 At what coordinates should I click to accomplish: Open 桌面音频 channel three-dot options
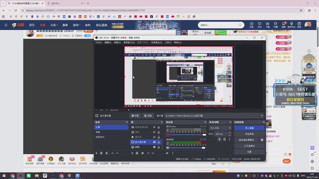click(x=168, y=144)
